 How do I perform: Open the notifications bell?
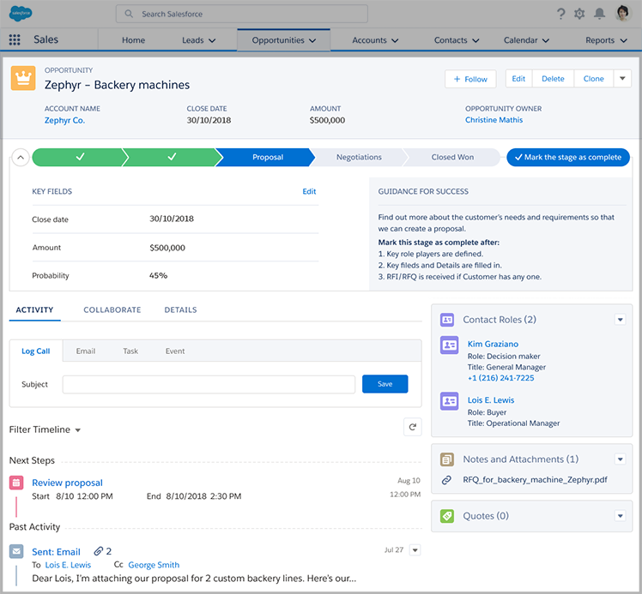pos(599,14)
